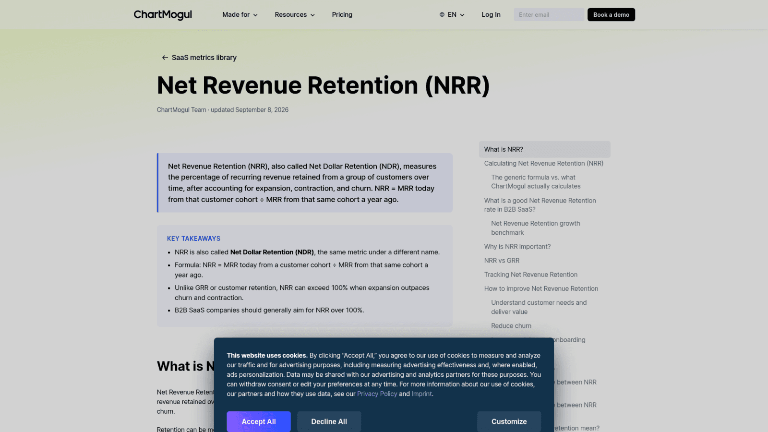The height and width of the screenshot is (432, 768).
Task: Go to Understand customer needs section
Action: (x=539, y=307)
